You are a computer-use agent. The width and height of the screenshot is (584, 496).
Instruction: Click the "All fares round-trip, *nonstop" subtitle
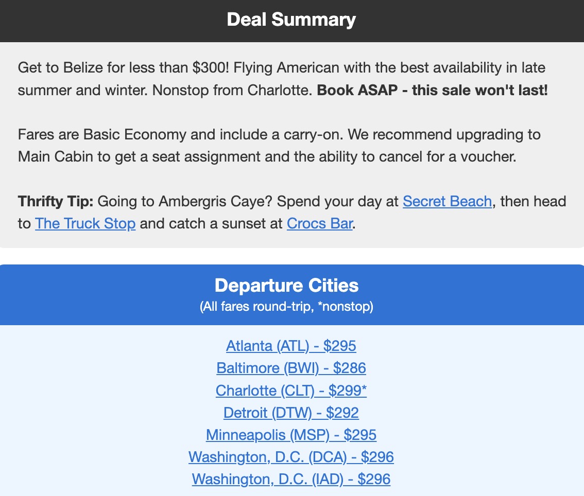286,307
